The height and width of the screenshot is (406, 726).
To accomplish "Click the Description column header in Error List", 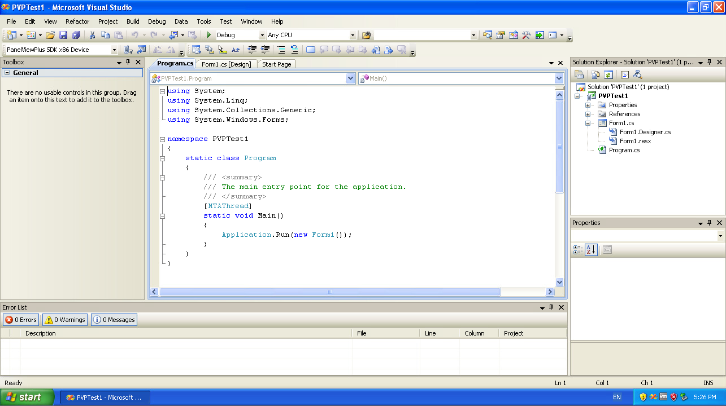I will tap(186, 333).
